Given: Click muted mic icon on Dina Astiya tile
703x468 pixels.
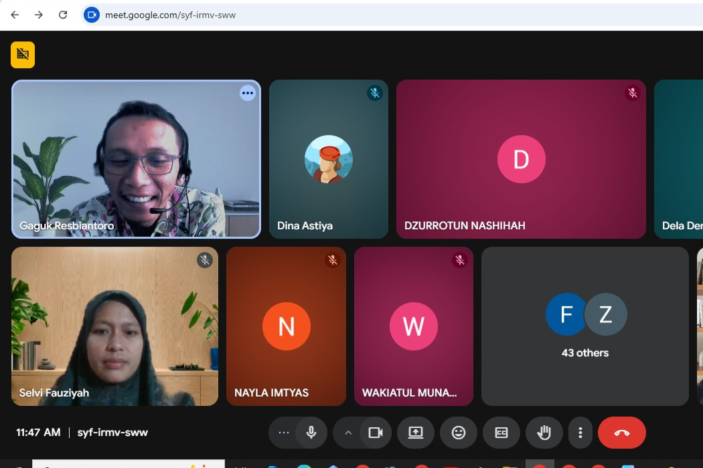Looking at the screenshot, I should point(375,93).
